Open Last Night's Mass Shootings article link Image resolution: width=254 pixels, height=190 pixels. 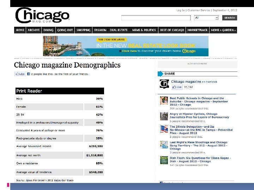point(198,145)
